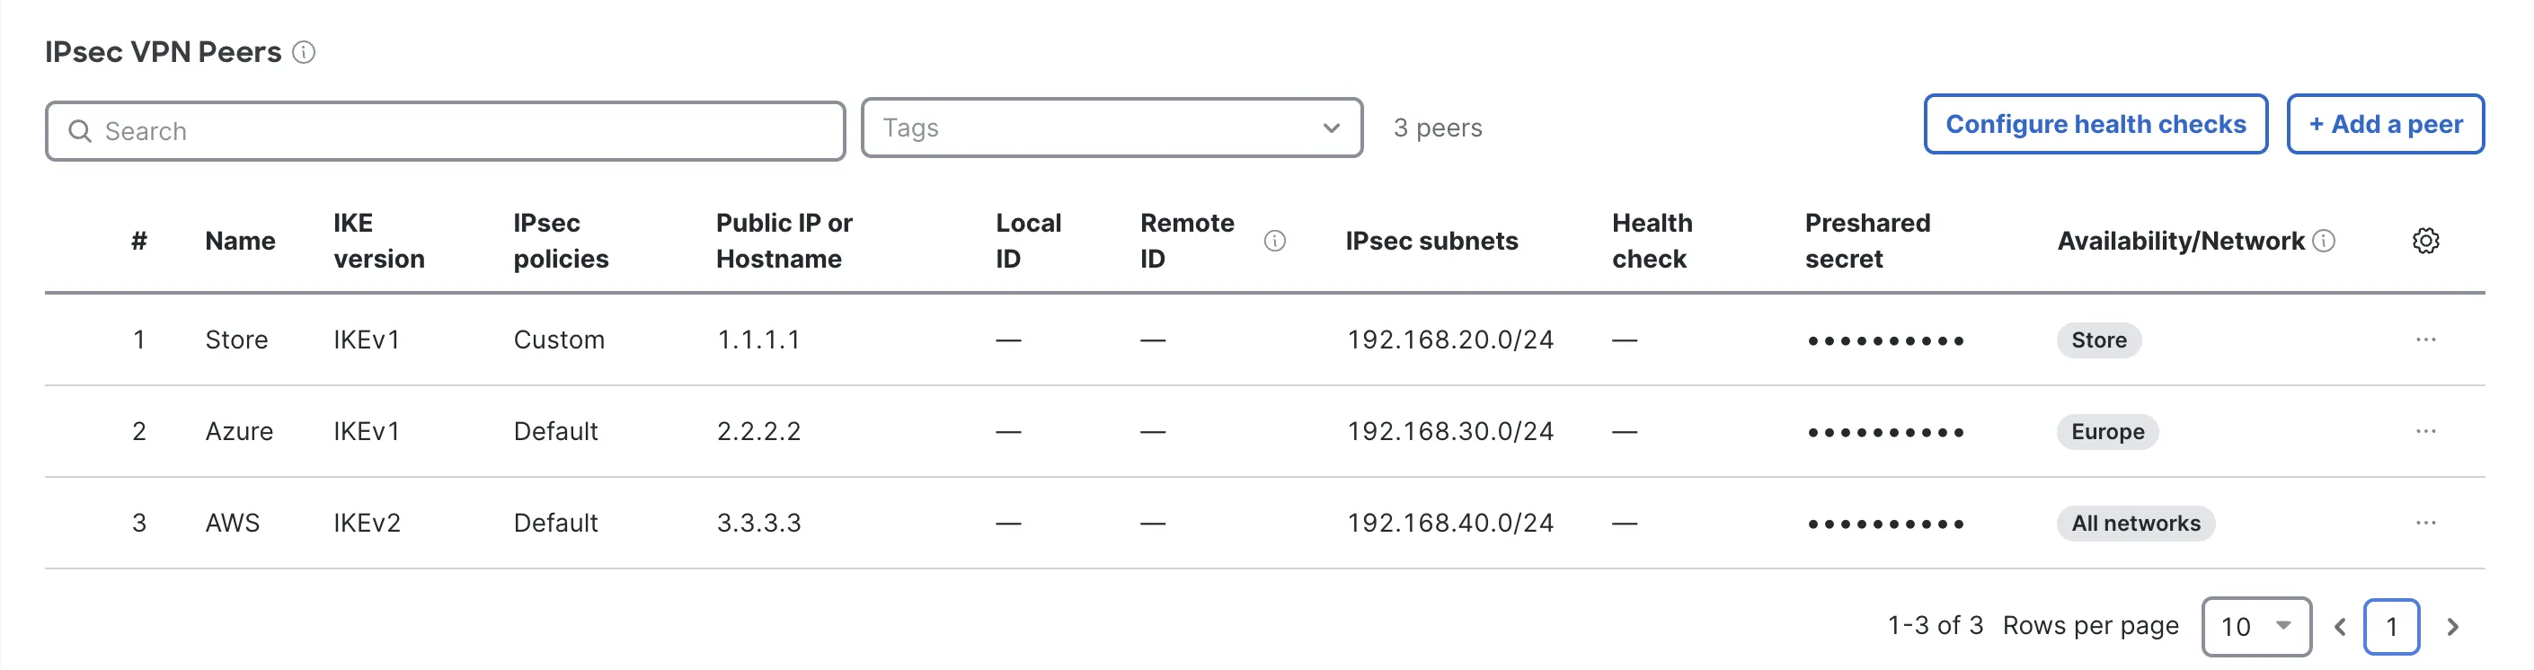Open the actions menu for the Azure peer
This screenshot has width=2534, height=670.
(2426, 431)
